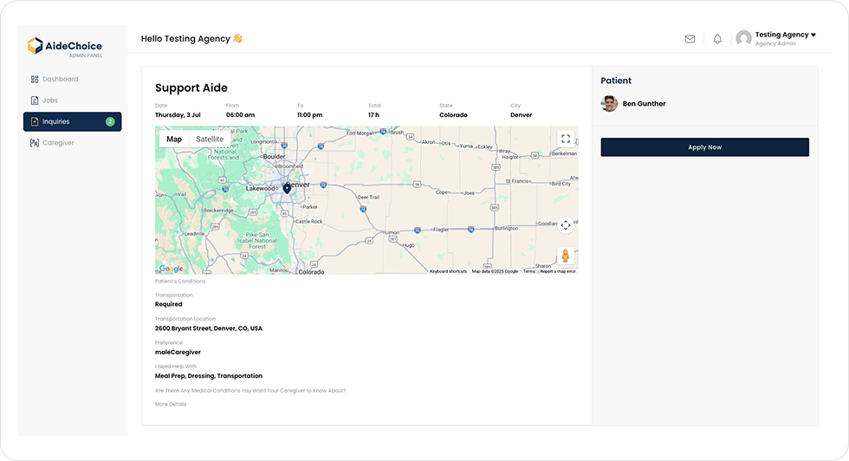Switch the map to Satellite view
849x461 pixels.
click(x=210, y=140)
